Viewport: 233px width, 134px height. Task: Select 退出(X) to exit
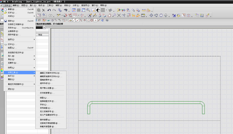pyautogui.click(x=20, y=89)
